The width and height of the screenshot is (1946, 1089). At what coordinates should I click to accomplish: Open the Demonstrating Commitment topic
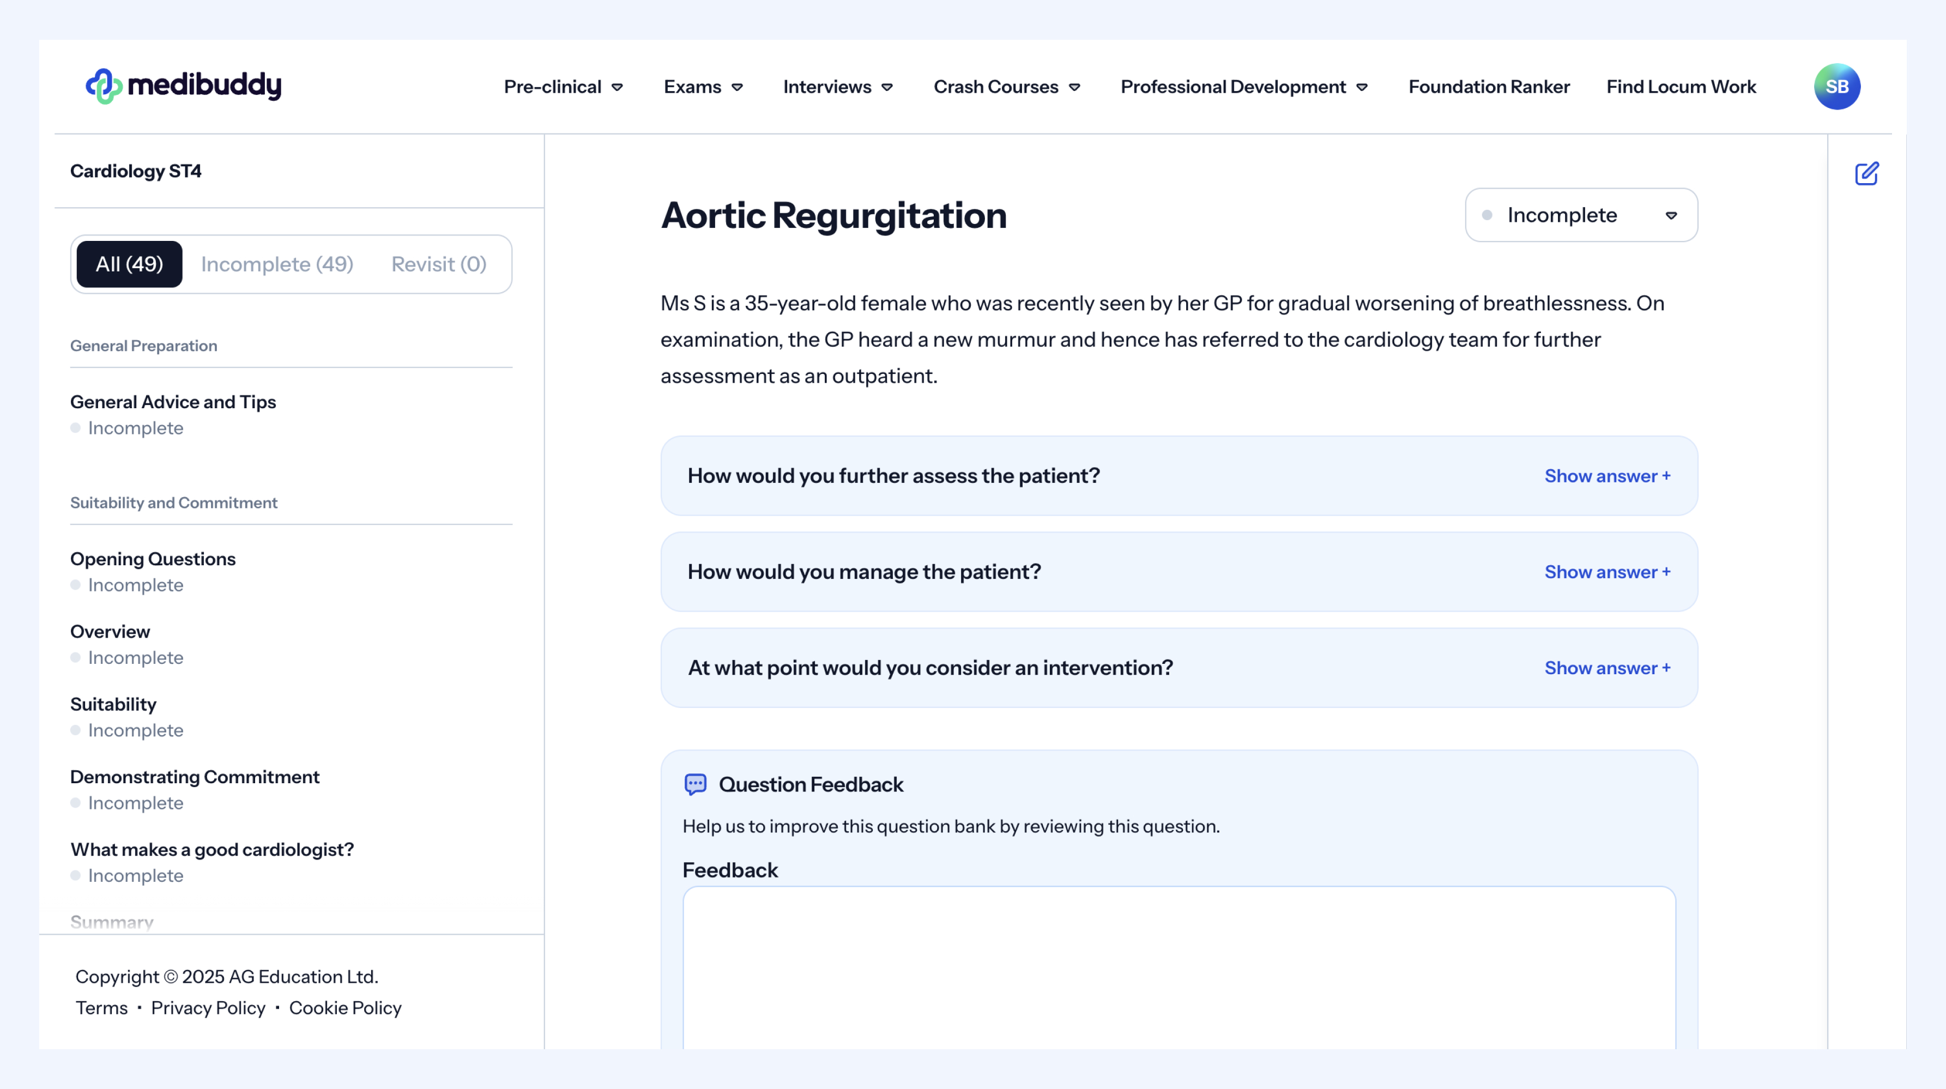click(x=195, y=776)
